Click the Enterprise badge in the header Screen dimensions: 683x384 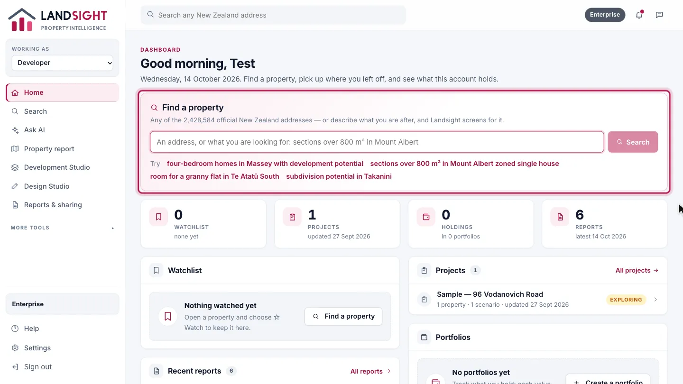[605, 15]
